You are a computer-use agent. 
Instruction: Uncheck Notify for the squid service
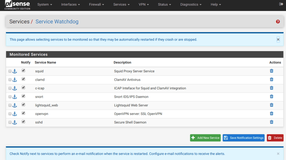coord(23,71)
